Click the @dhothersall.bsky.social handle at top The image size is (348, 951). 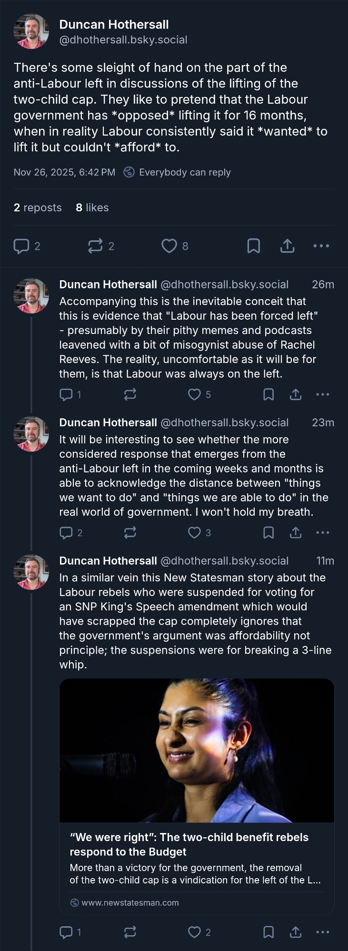click(123, 39)
